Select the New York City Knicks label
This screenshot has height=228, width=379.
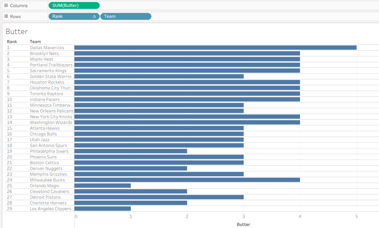51,117
